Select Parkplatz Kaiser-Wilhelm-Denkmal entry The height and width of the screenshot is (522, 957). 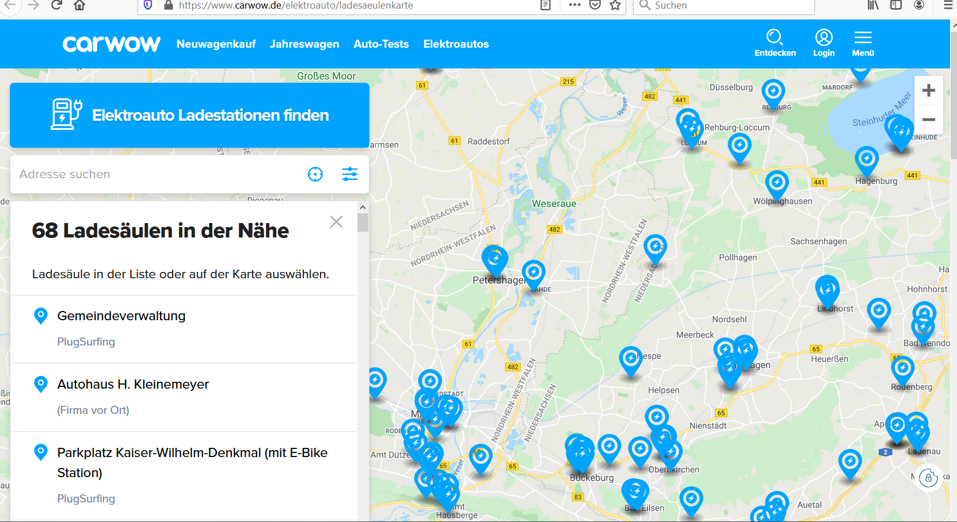tap(184, 475)
